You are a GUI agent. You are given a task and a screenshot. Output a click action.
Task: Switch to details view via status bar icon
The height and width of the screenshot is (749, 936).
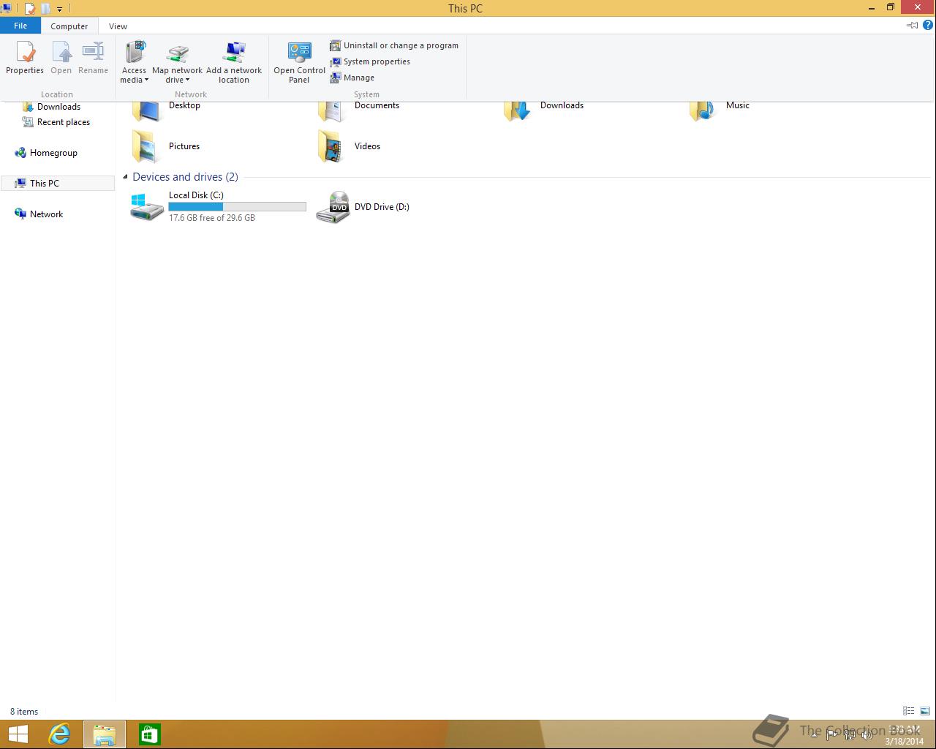click(x=908, y=711)
